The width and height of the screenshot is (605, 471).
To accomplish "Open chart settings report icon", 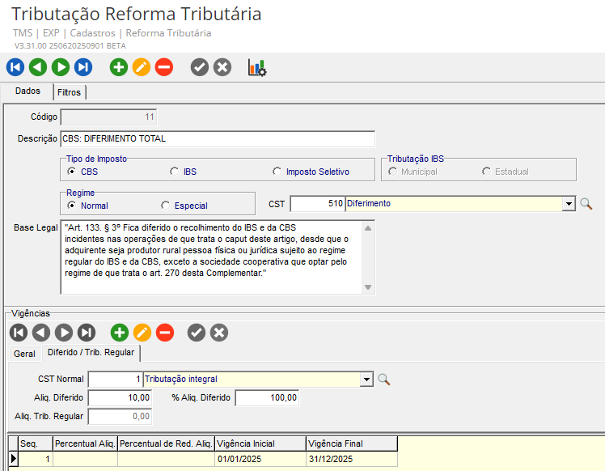I will click(x=257, y=67).
